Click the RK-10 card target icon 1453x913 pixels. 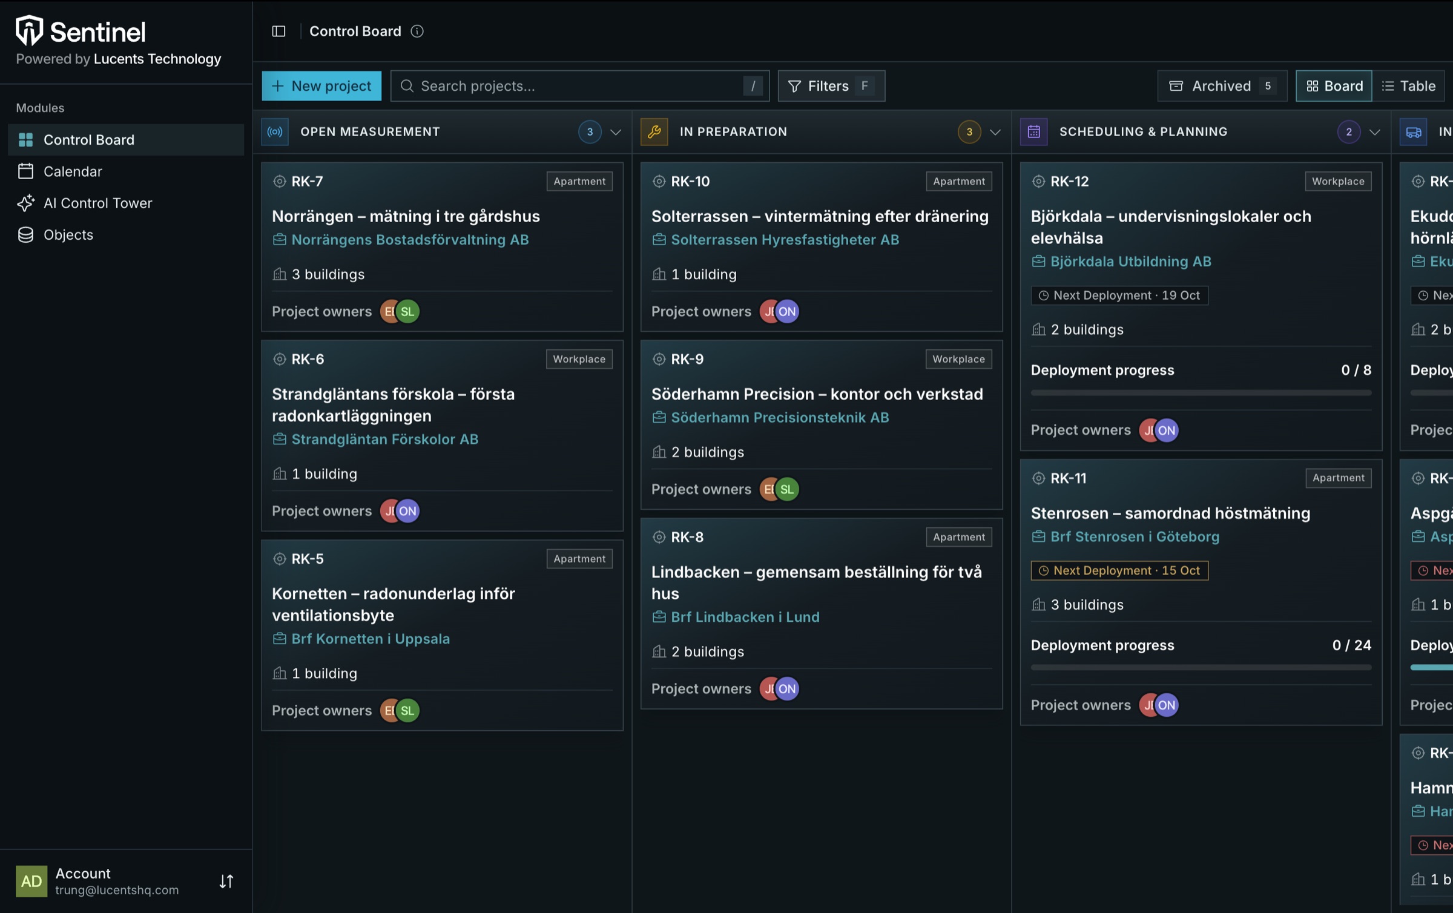tap(659, 181)
